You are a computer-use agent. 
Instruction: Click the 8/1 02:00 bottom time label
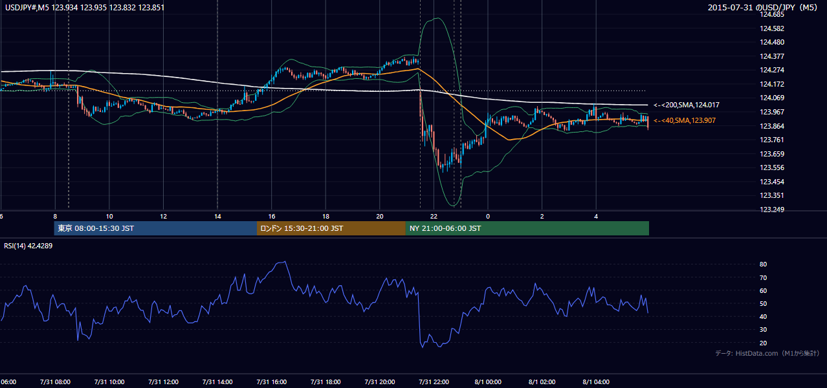(x=542, y=382)
